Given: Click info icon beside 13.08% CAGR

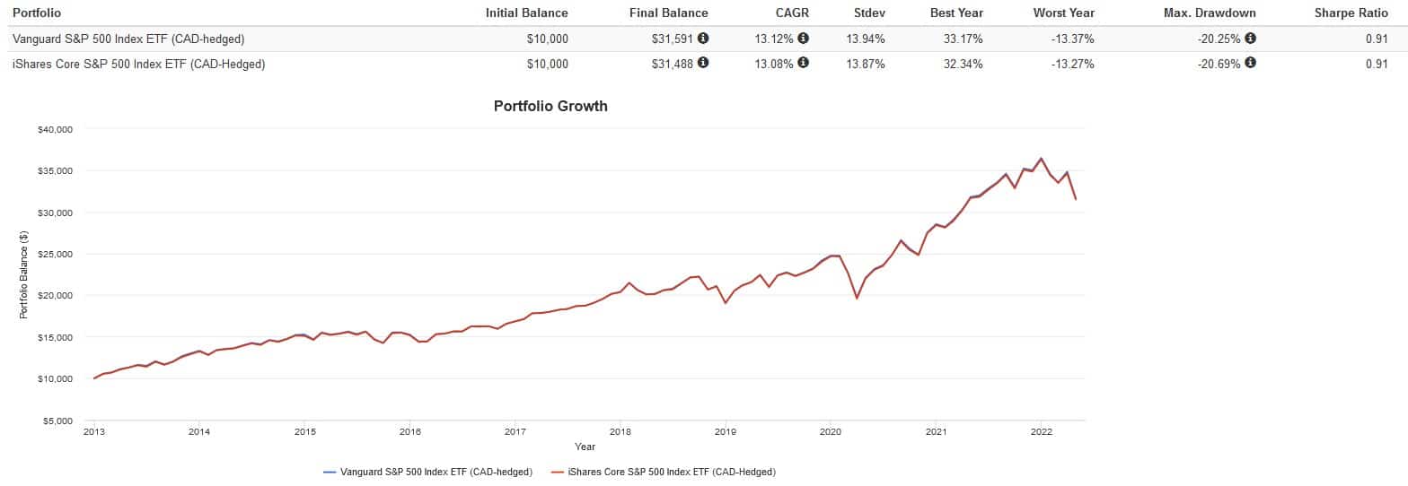Looking at the screenshot, I should pos(804,63).
